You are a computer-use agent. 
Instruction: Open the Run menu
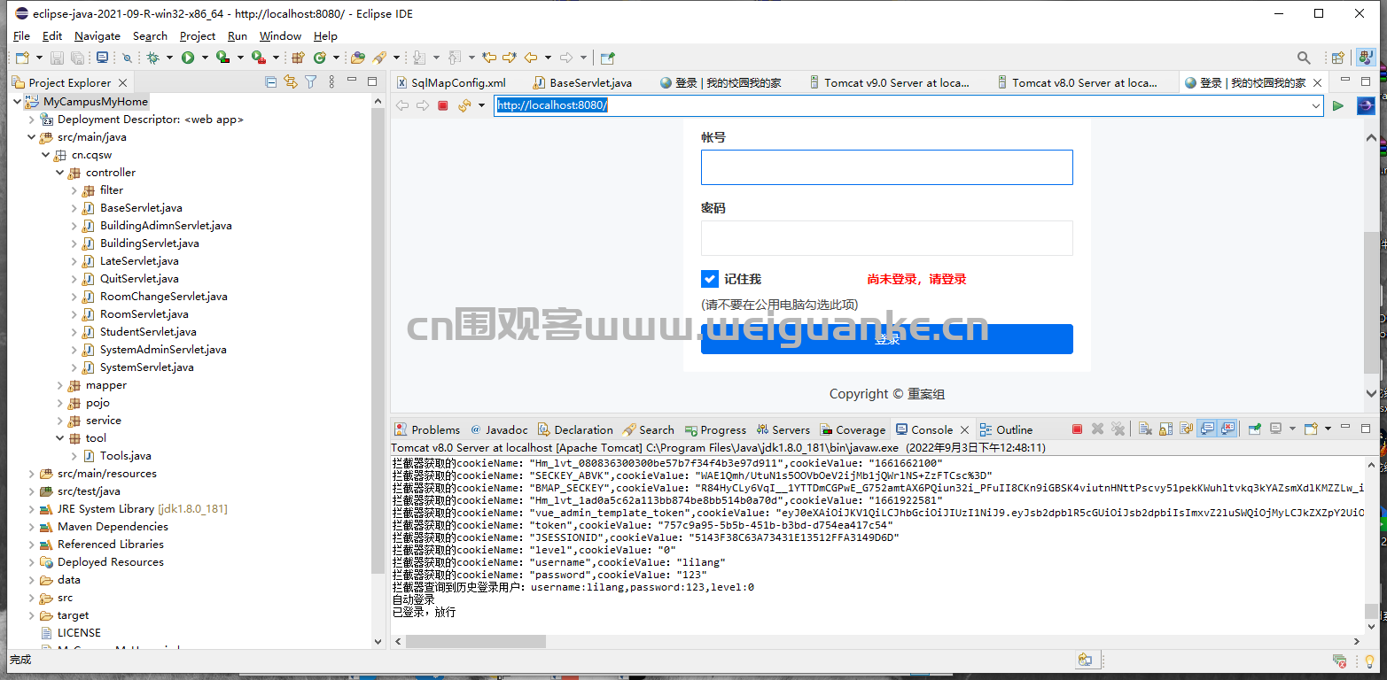pyautogui.click(x=238, y=36)
